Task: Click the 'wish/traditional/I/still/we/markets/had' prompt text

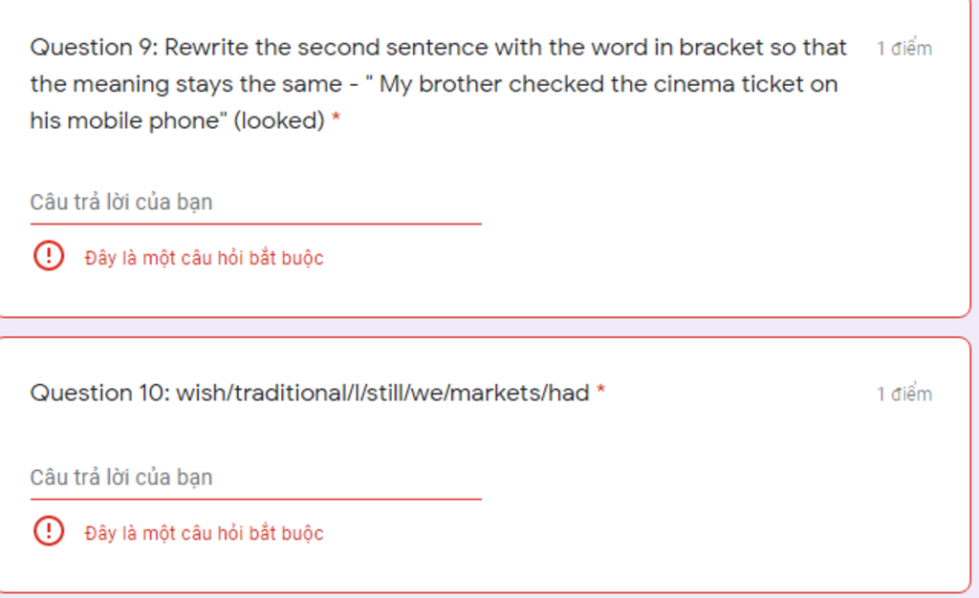Action: point(382,393)
